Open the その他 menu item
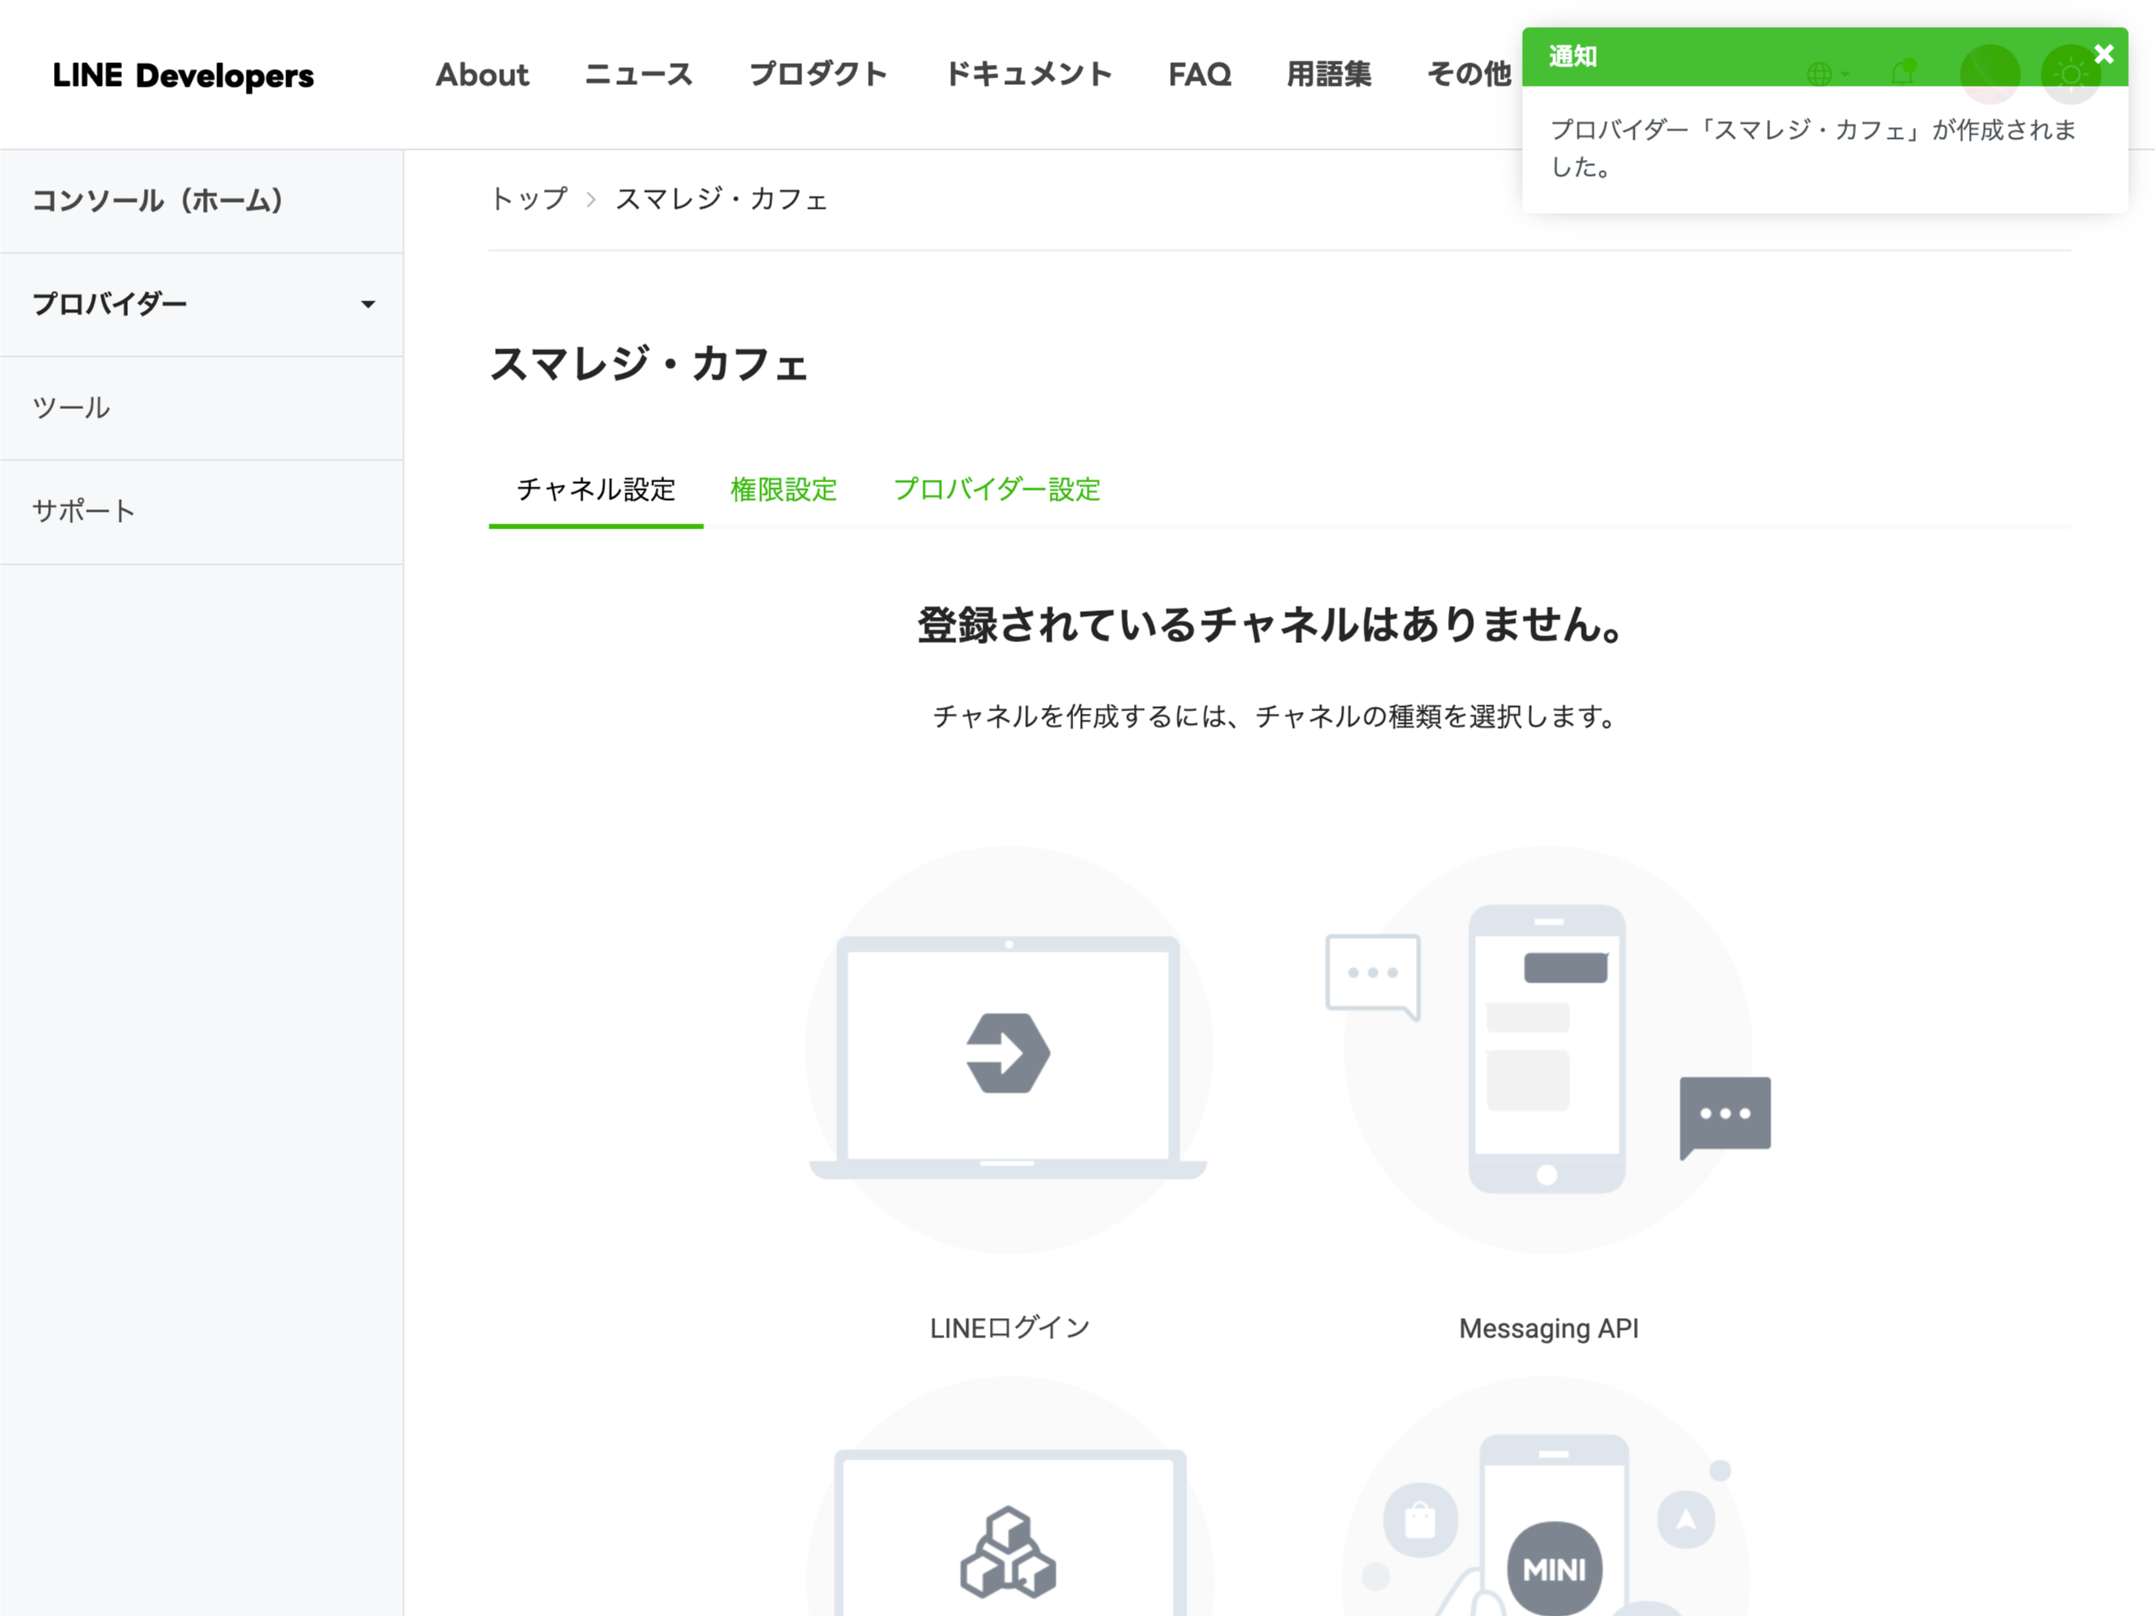Screen dimensions: 2155x1616 1469,75
